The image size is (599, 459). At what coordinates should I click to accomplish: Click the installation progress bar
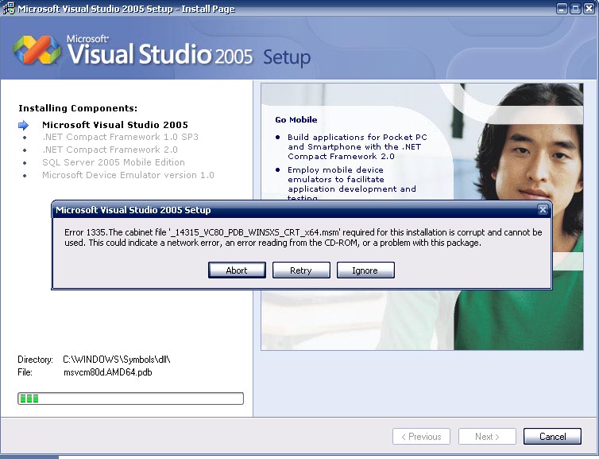(130, 399)
